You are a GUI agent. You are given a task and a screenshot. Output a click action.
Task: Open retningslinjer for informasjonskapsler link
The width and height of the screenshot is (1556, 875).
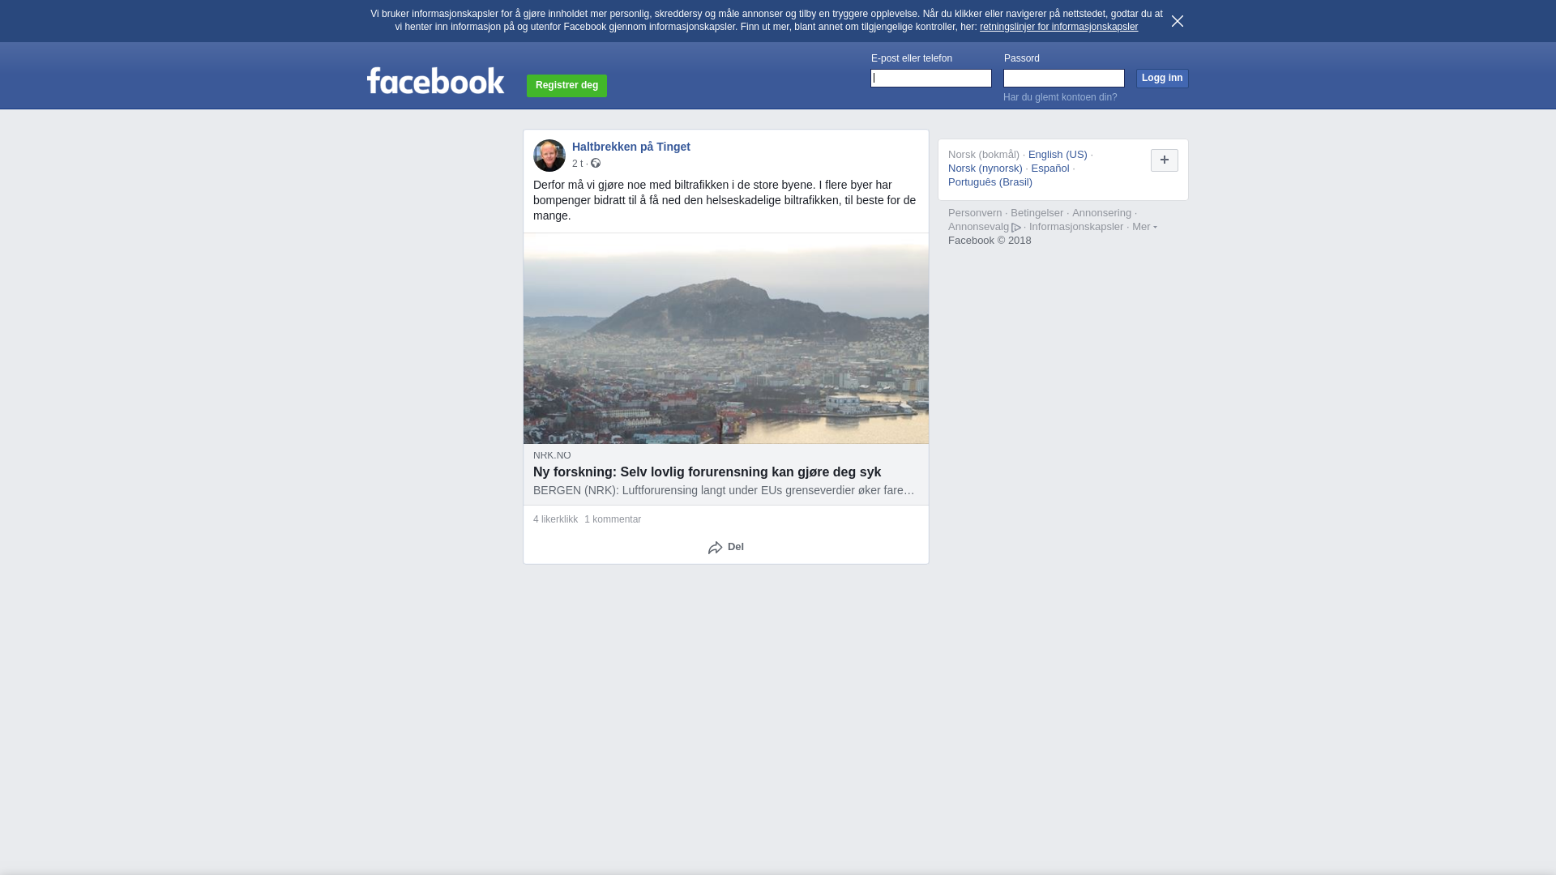point(1058,27)
